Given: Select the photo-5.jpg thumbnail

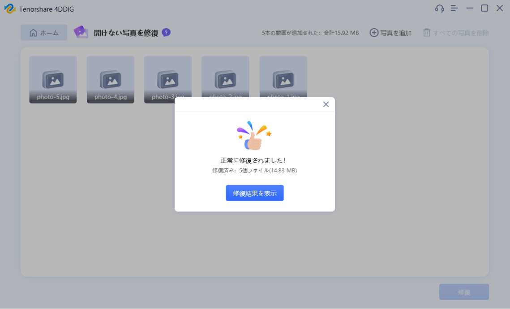Looking at the screenshot, I should point(53,79).
